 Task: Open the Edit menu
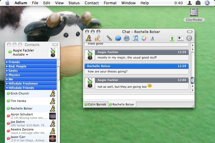[x=47, y=3]
